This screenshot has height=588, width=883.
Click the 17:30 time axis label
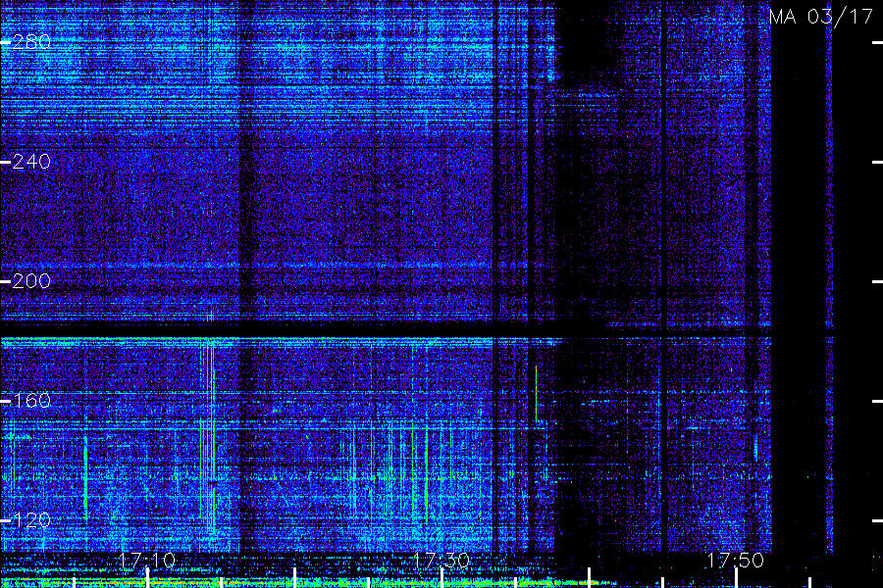(441, 561)
